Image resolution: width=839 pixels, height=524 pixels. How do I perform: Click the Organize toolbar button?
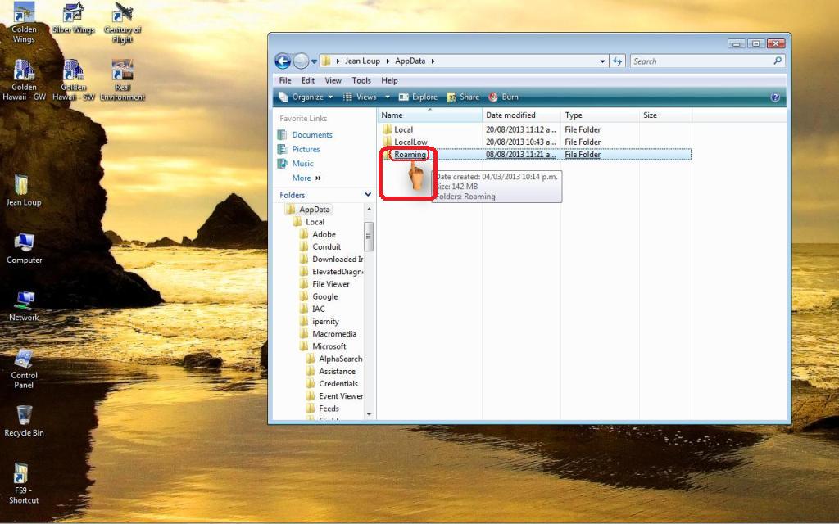click(x=306, y=97)
